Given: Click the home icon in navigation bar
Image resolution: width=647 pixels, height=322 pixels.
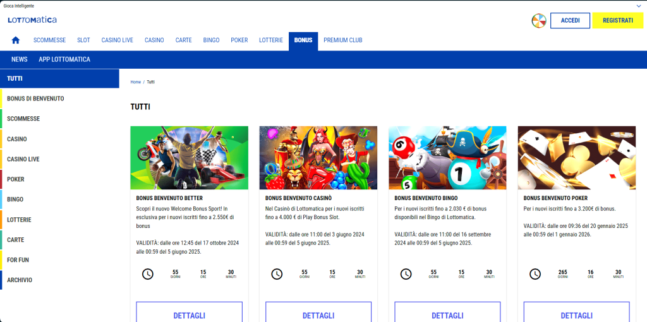Looking at the screenshot, I should 16,40.
